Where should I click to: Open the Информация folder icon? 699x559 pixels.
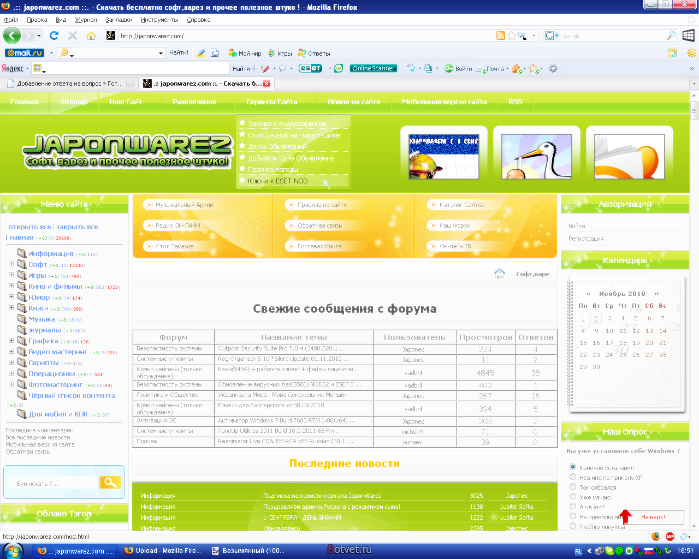[x=22, y=253]
